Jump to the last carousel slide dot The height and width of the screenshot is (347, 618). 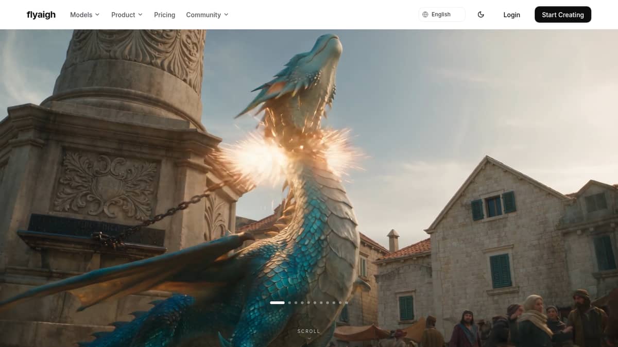347,303
